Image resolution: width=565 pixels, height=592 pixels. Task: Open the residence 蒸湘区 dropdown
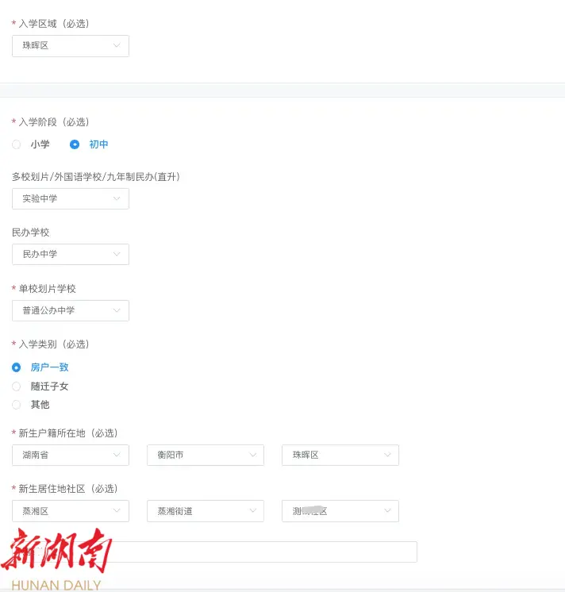pos(70,511)
